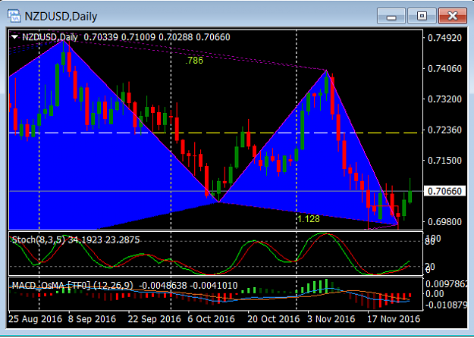The width and height of the screenshot is (474, 338).
Task: Click the 20 Oct 2016 date label
Action: point(274,319)
